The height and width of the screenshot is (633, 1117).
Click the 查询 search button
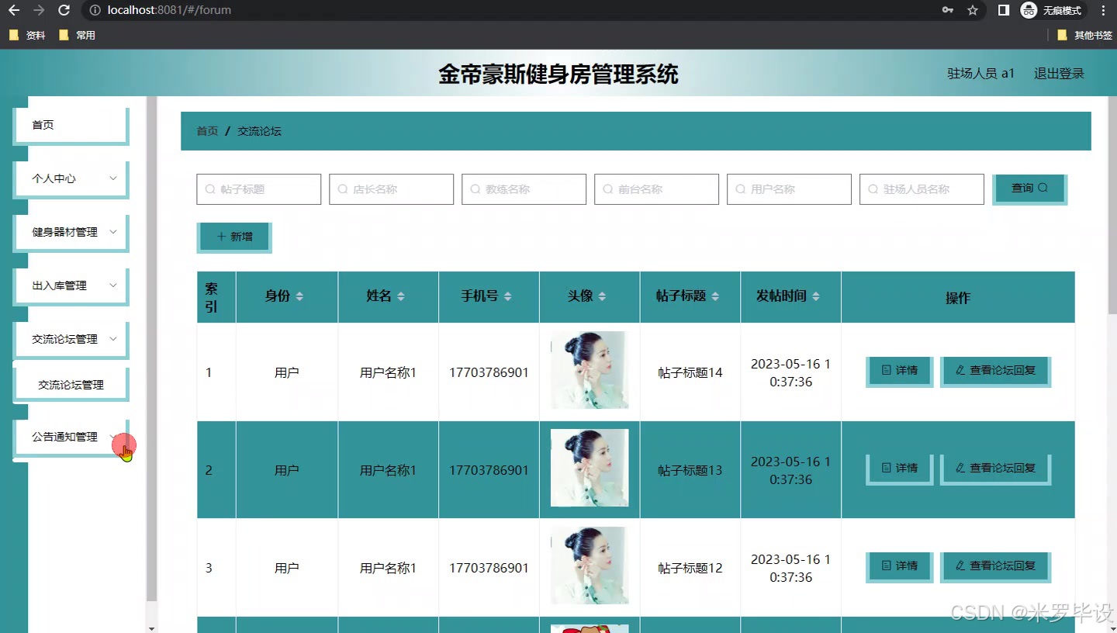(x=1029, y=188)
